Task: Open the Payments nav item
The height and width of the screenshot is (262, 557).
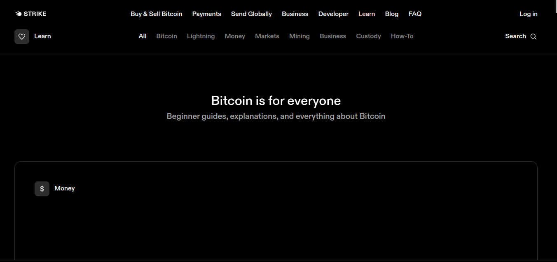Action: coord(207,14)
